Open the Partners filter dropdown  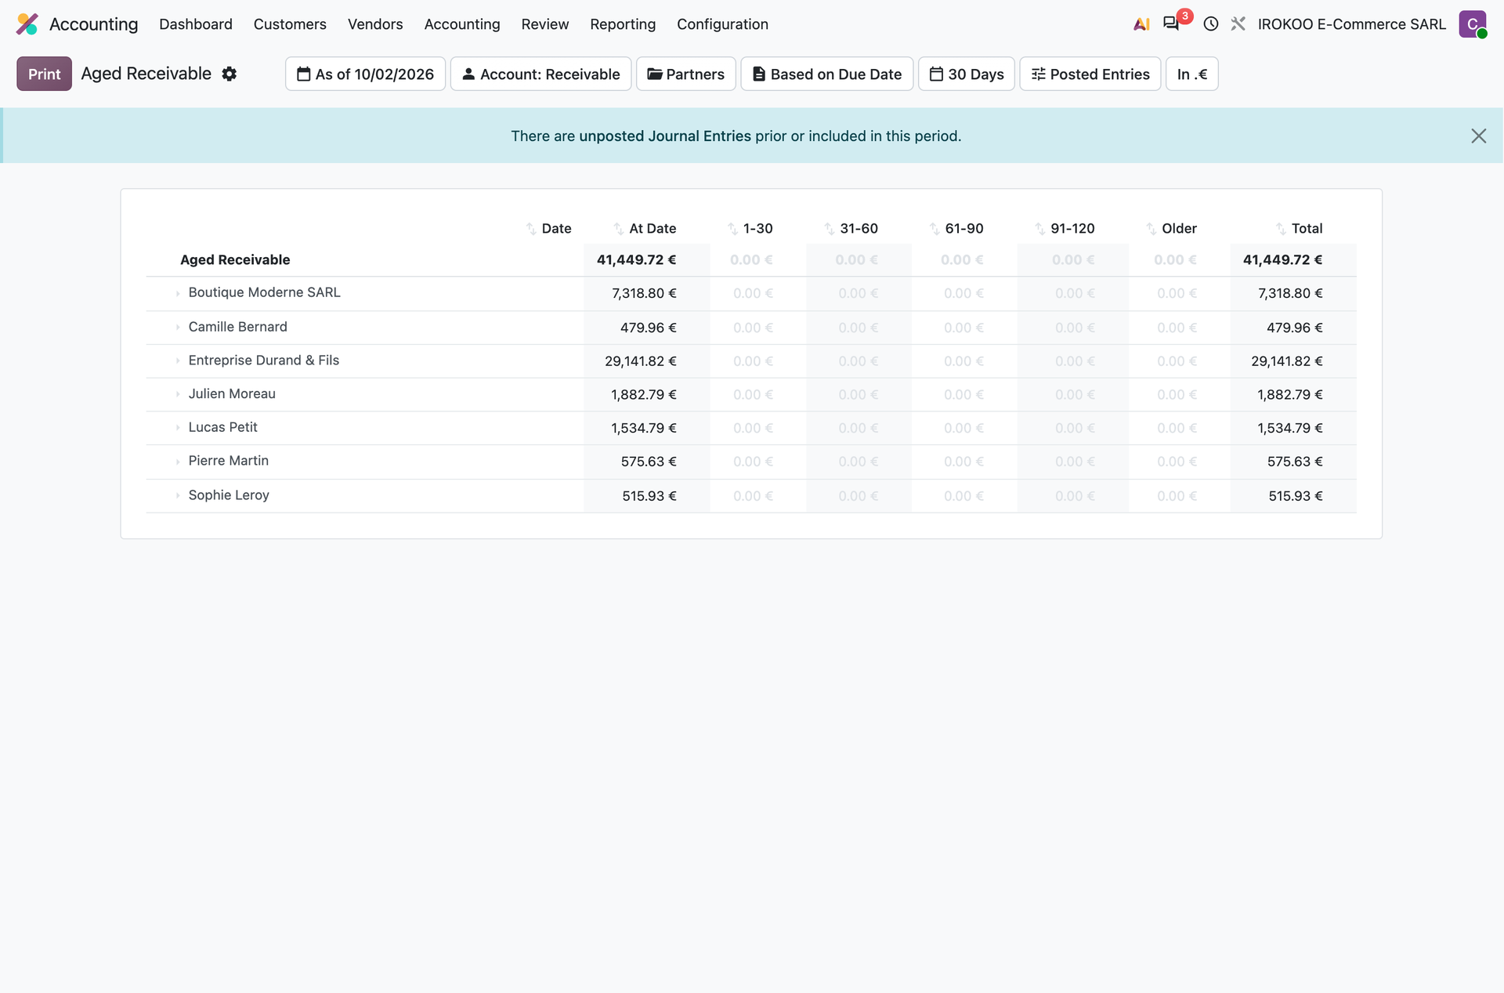[x=685, y=74]
